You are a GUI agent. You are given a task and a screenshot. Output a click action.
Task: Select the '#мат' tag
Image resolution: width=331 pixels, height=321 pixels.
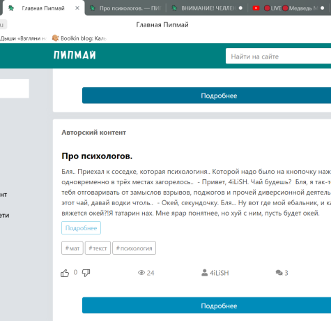72,248
